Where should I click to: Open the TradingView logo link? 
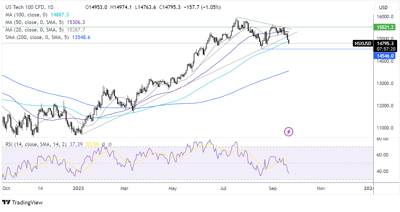22,202
